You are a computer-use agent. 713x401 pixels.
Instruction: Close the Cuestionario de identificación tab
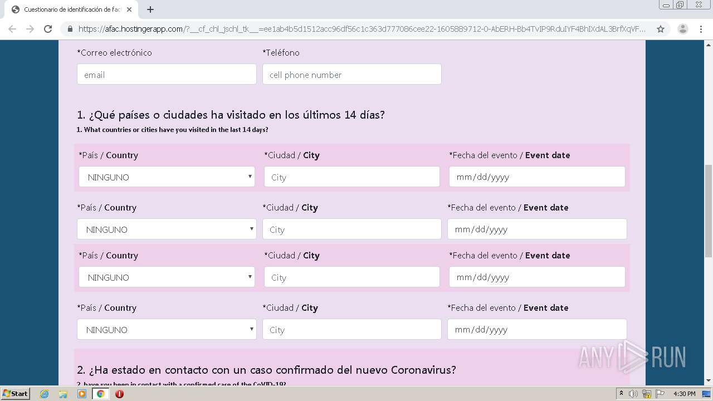tap(129, 9)
